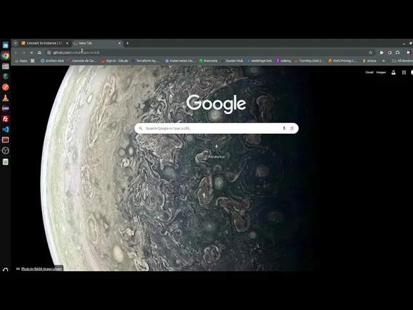
Task: Open the Images link on Google page
Action: click(x=381, y=72)
